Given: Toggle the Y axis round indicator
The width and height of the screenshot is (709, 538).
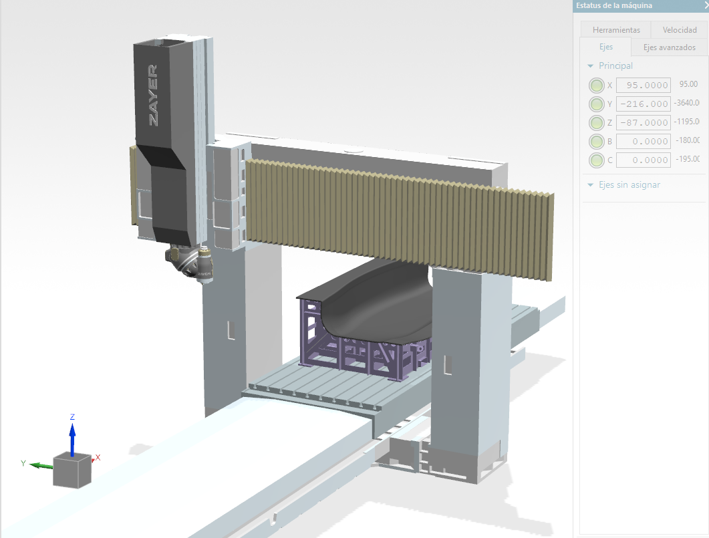Looking at the screenshot, I should tap(597, 104).
